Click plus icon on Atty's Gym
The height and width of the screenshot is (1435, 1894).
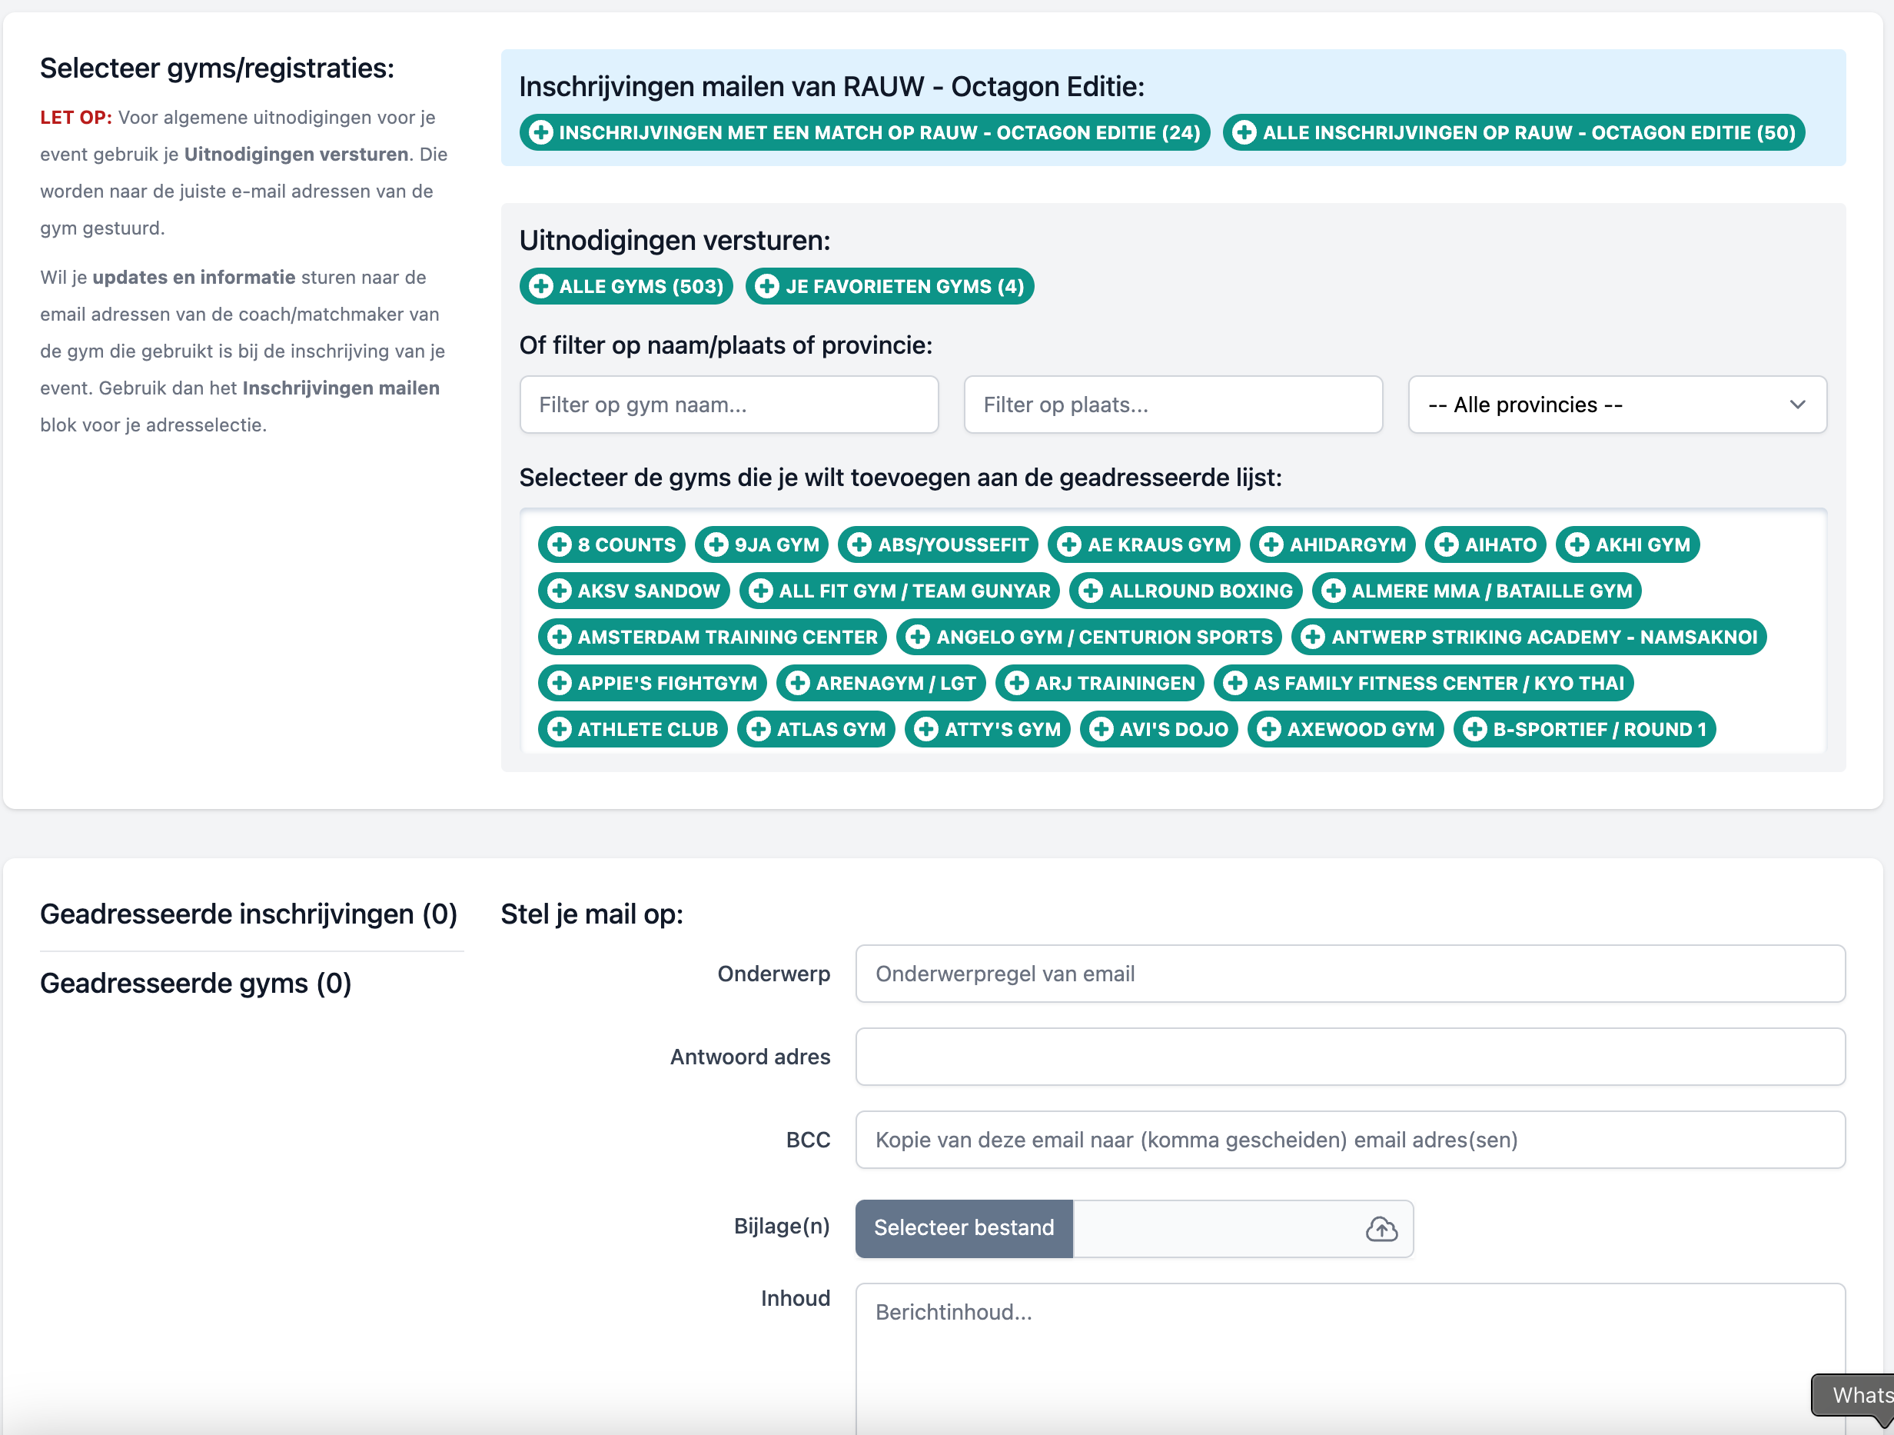[x=925, y=730]
